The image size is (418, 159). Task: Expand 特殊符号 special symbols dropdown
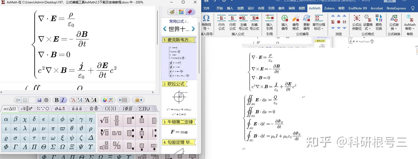(206, 23)
